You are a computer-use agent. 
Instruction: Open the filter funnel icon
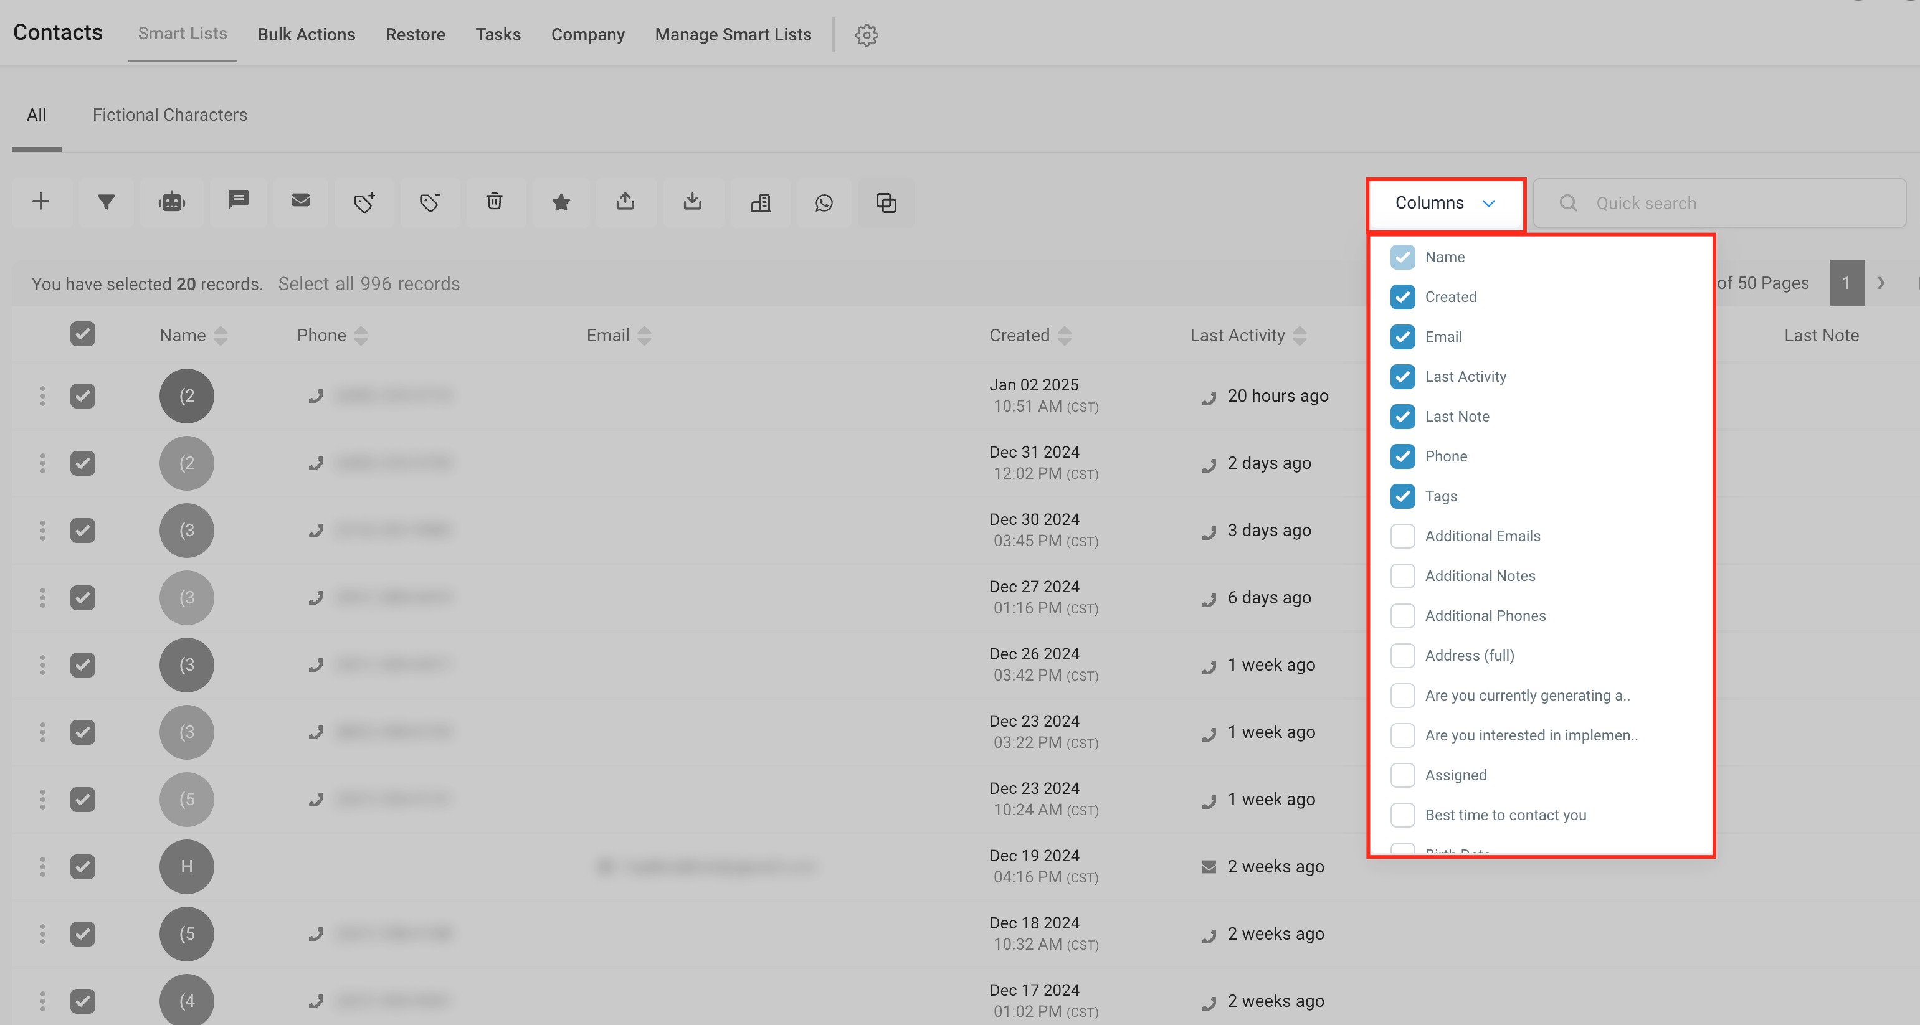click(106, 202)
